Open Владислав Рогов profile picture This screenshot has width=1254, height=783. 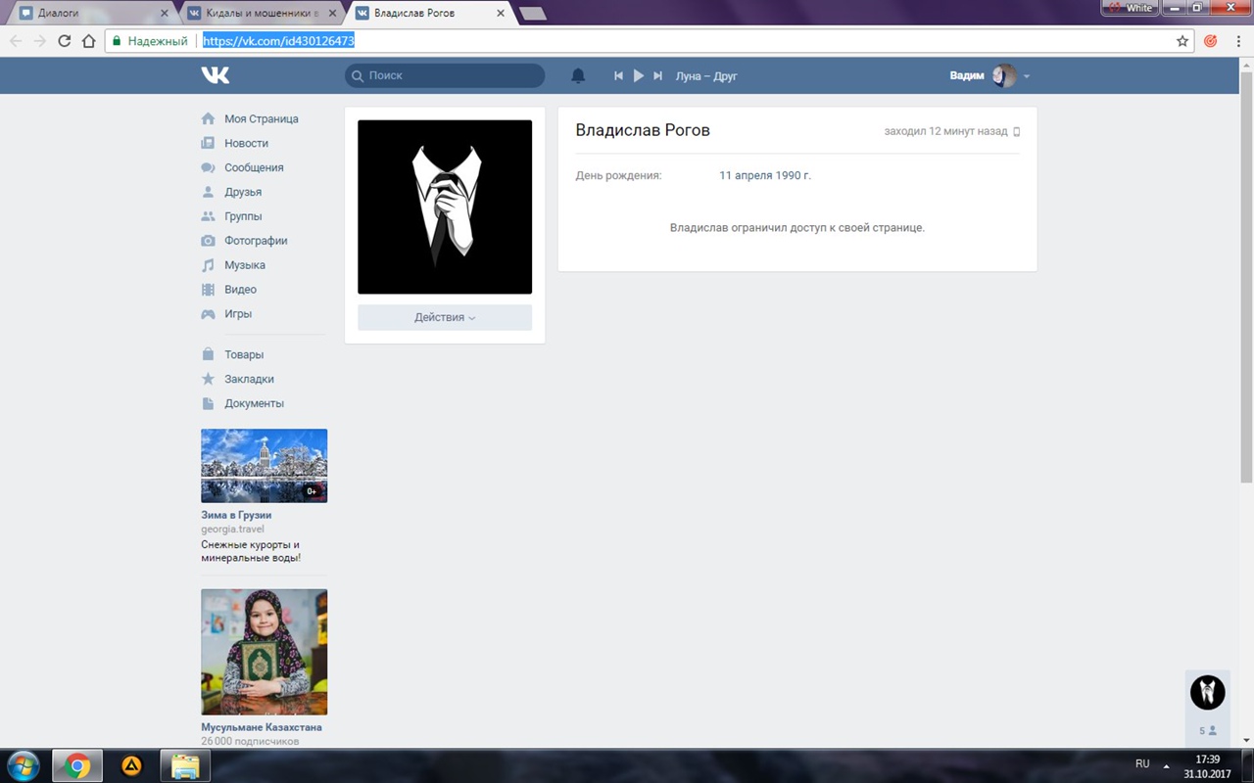point(444,207)
